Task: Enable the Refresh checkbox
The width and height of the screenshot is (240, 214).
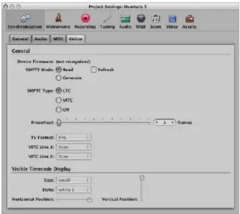Action: 94,69
